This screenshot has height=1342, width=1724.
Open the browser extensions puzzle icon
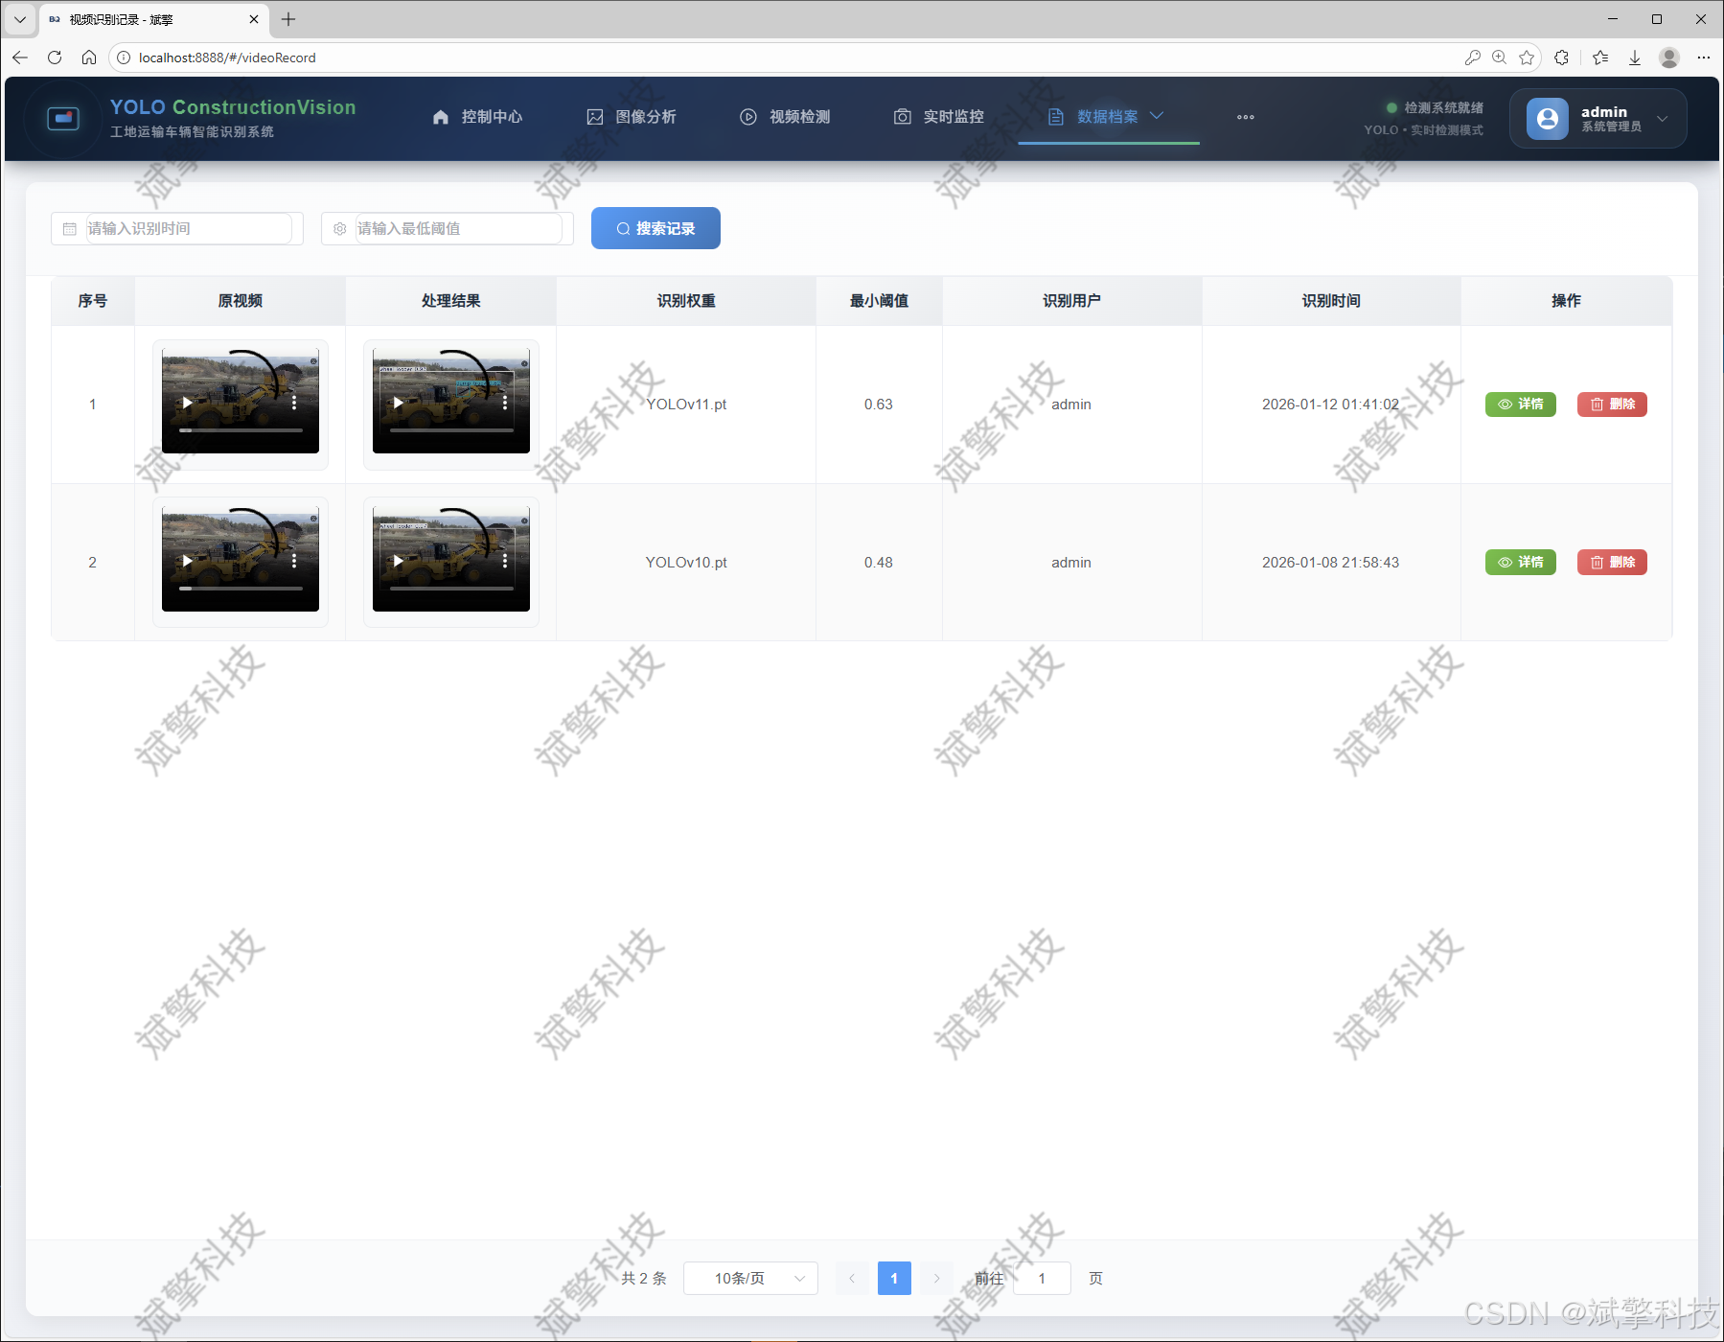pos(1562,58)
